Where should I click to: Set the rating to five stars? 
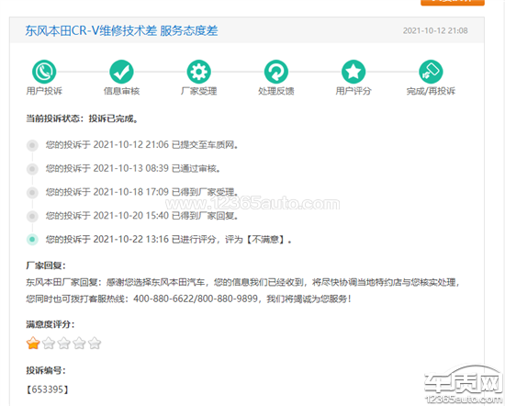pos(95,343)
